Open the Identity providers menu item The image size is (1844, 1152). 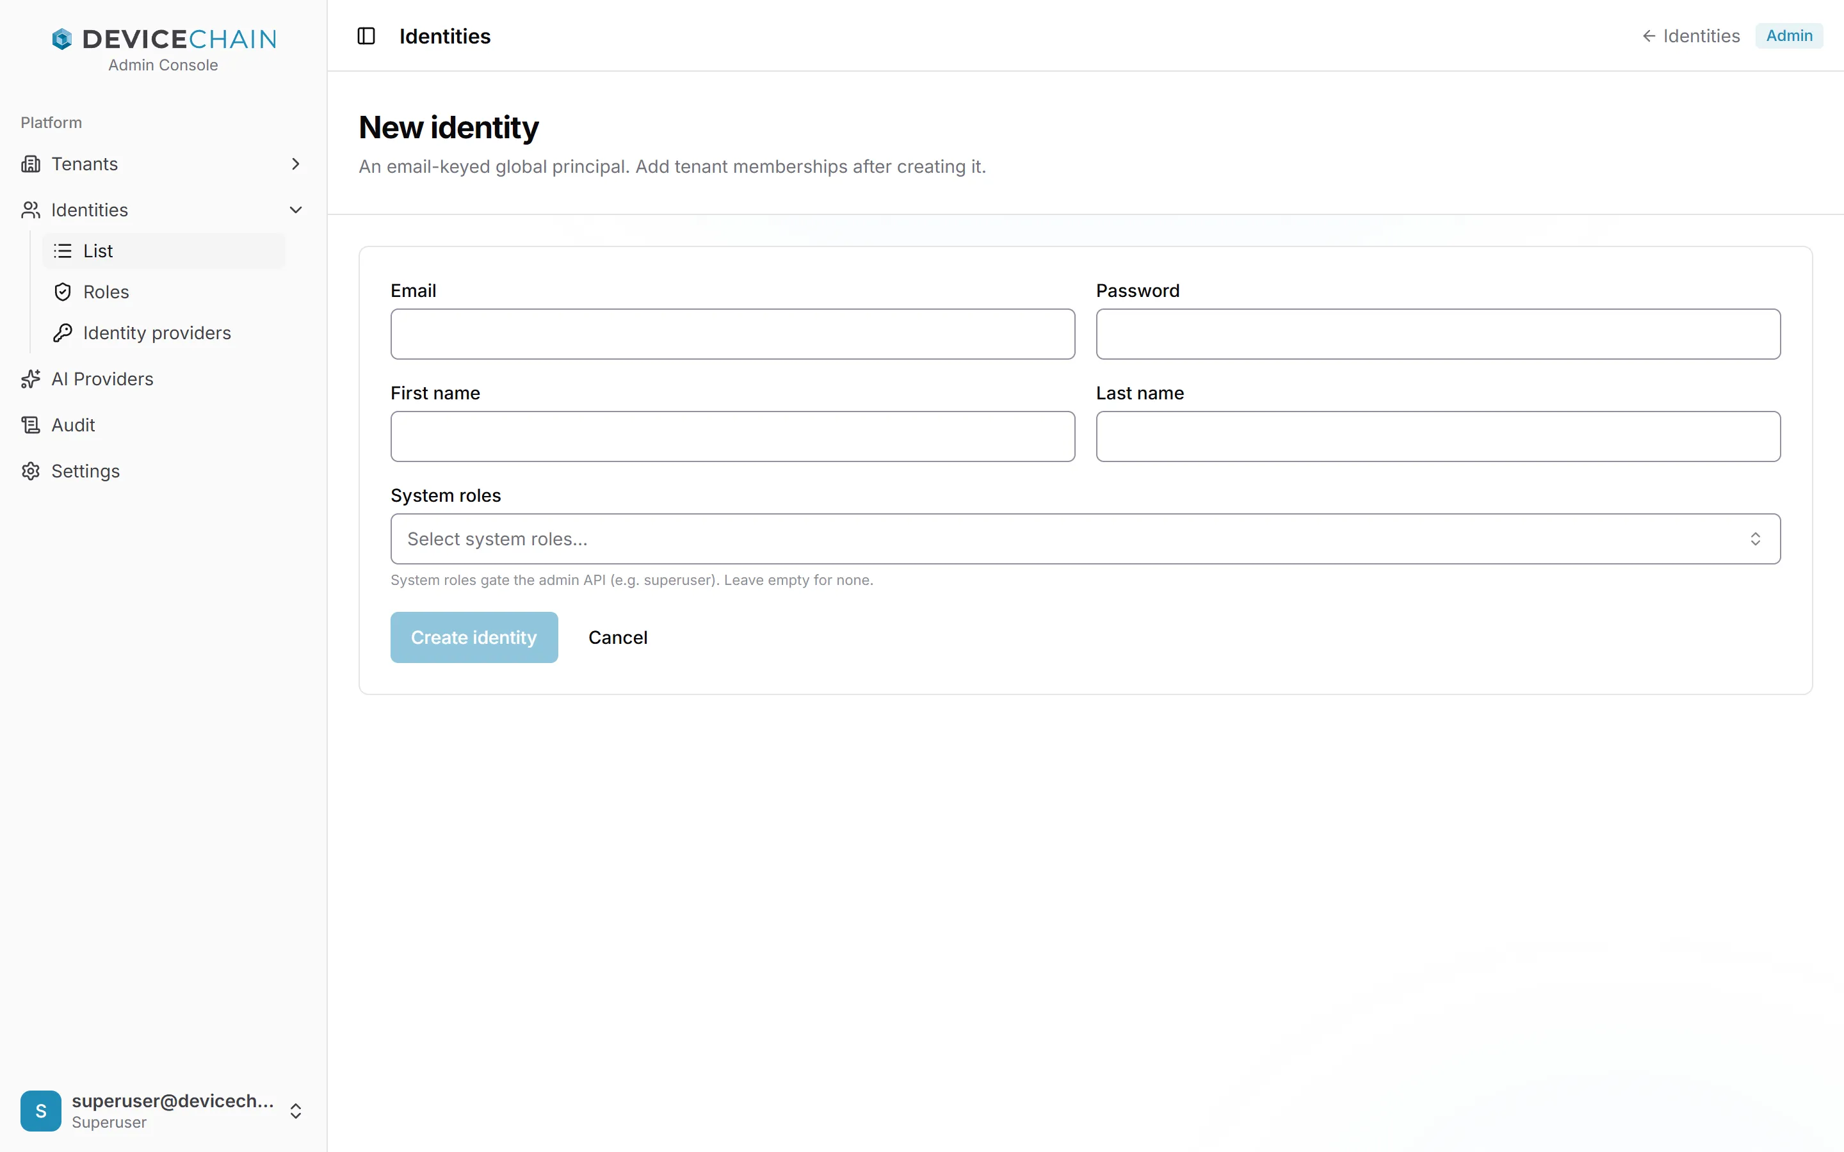pyautogui.click(x=164, y=333)
